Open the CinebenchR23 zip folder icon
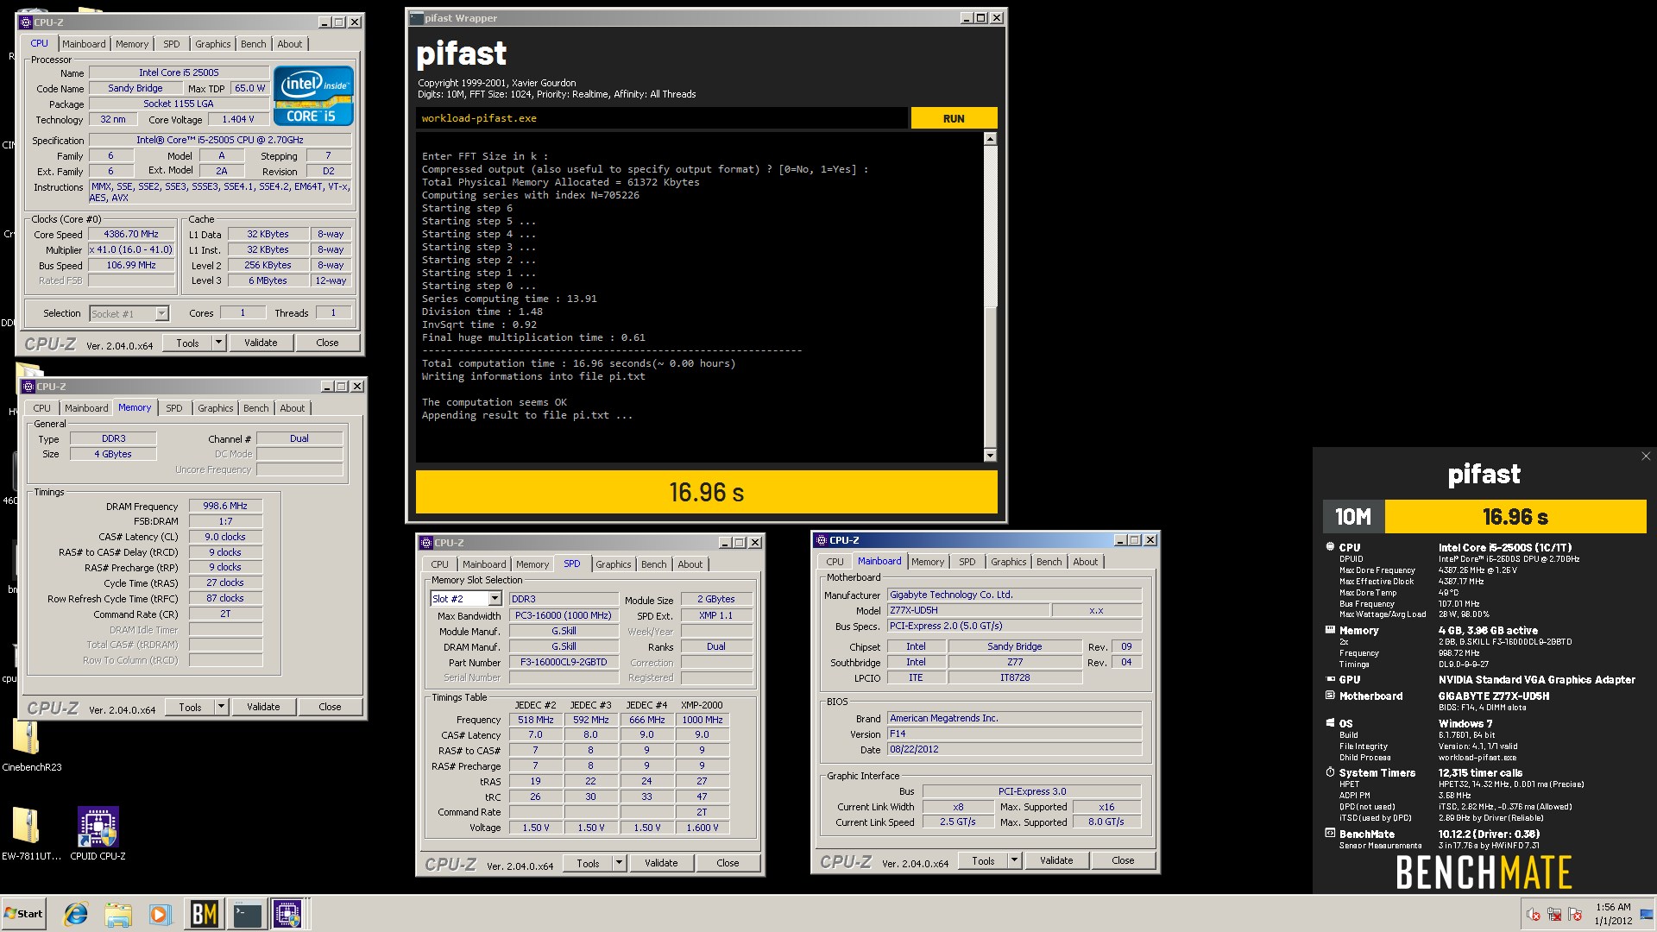The image size is (1657, 932). (x=31, y=745)
